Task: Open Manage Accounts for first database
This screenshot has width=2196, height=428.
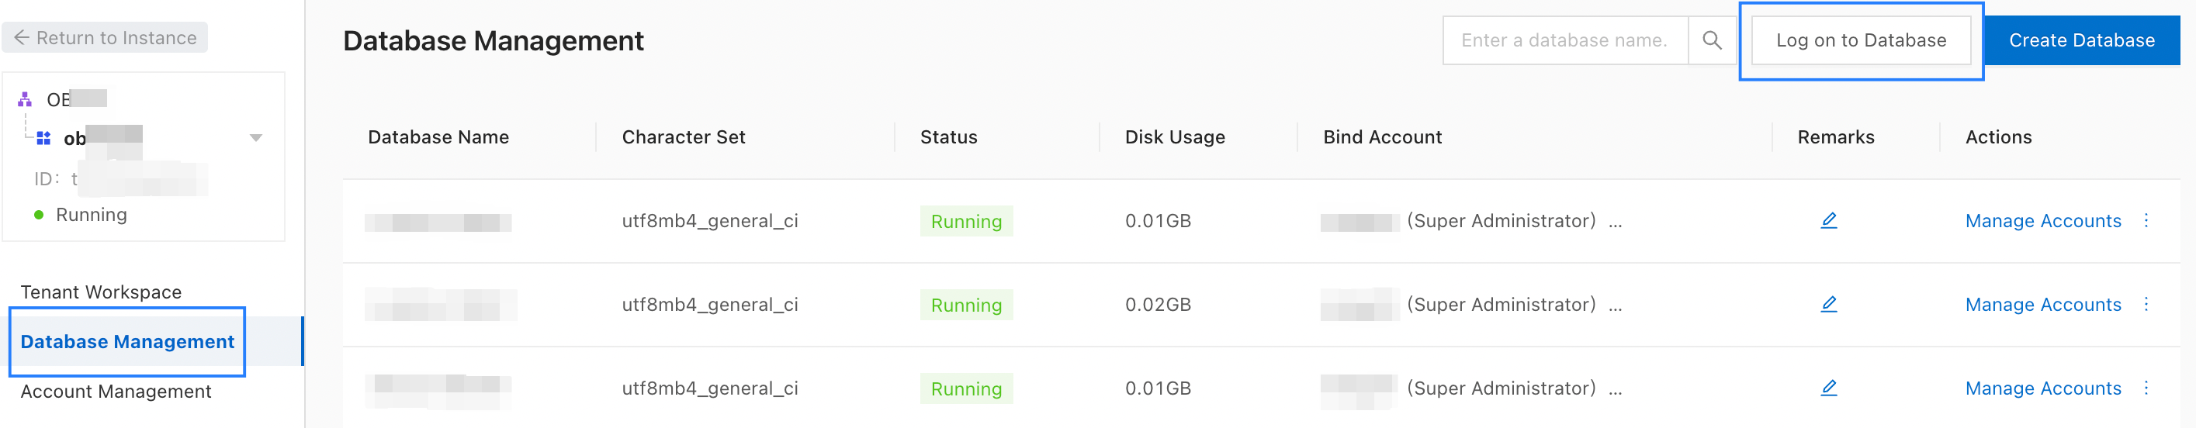Action: (2042, 221)
